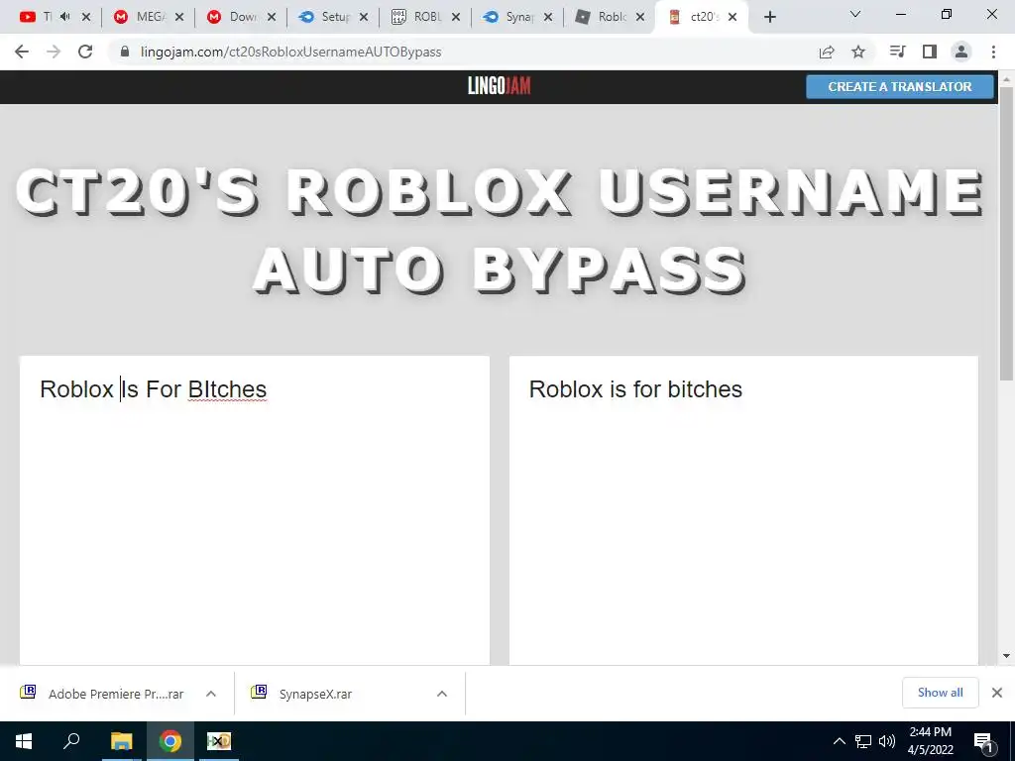Switch to the MEGA tab

tap(149, 17)
